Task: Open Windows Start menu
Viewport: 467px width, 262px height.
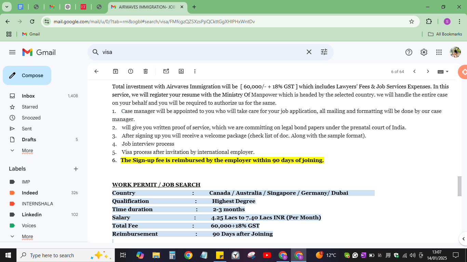Action: coord(8,255)
